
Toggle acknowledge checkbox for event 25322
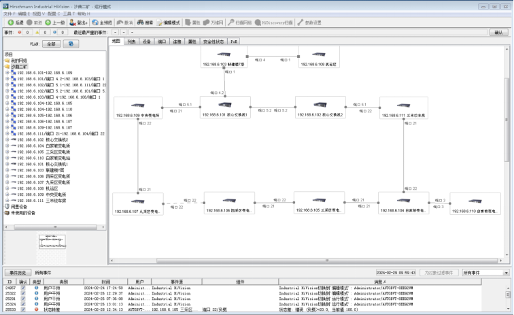coord(23,293)
